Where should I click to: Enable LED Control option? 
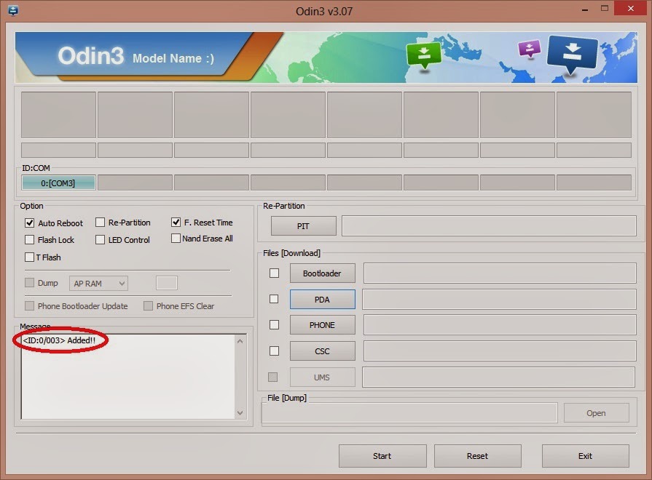tap(101, 239)
